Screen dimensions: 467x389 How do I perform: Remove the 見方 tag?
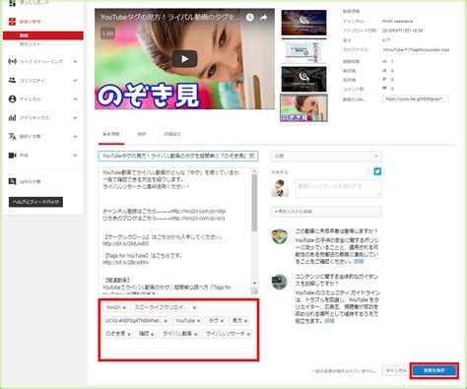[245, 321]
